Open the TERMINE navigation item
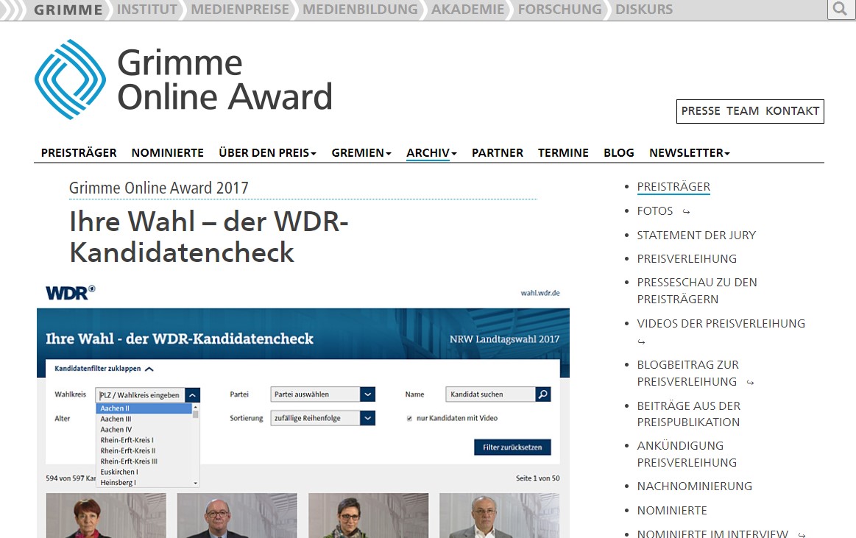856x538 pixels. pos(563,153)
